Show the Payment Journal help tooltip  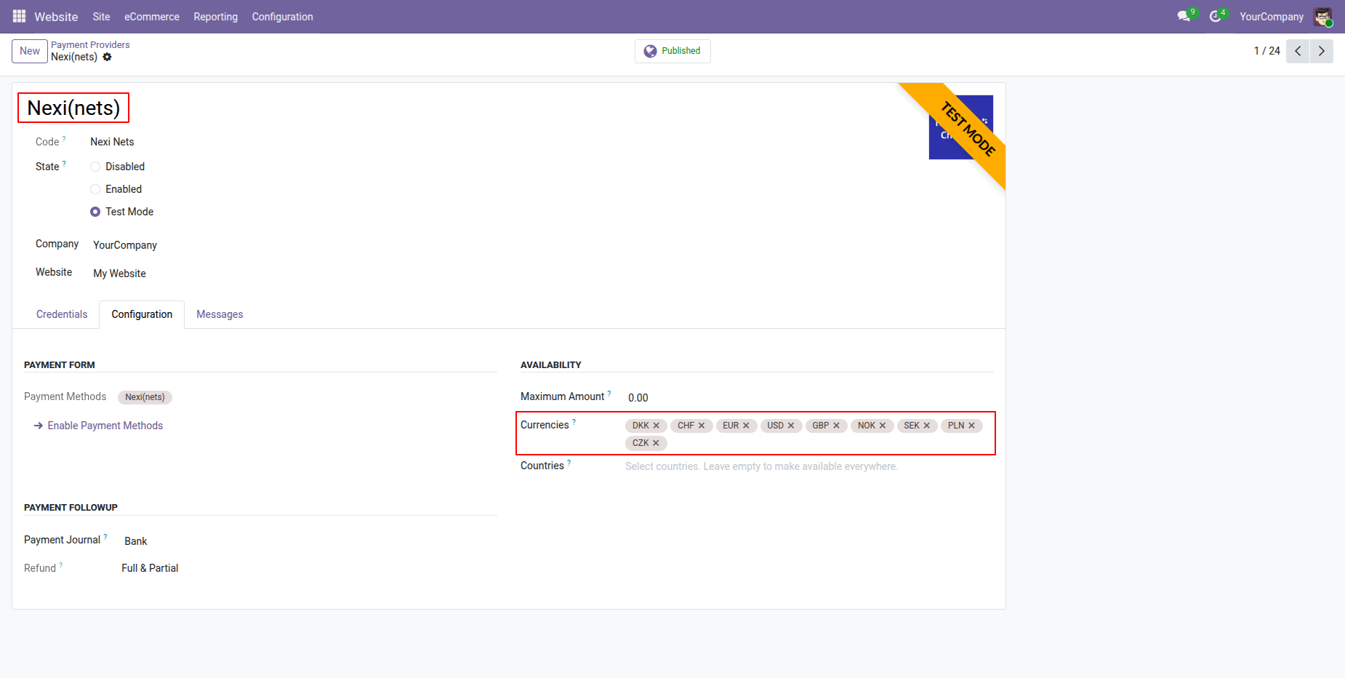[x=105, y=536]
